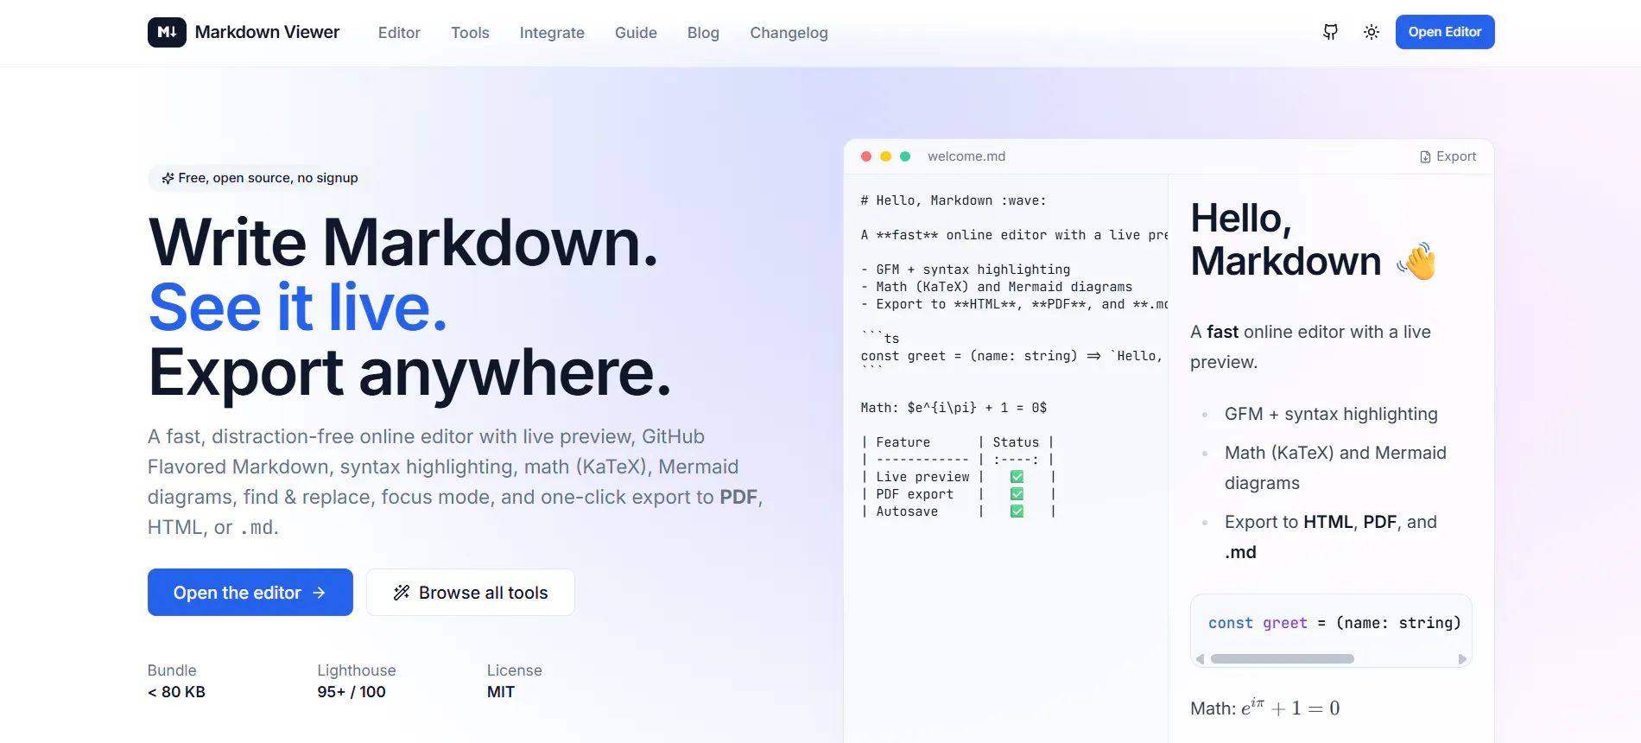Click the welcome.md file name
The image size is (1641, 743).
966,156
